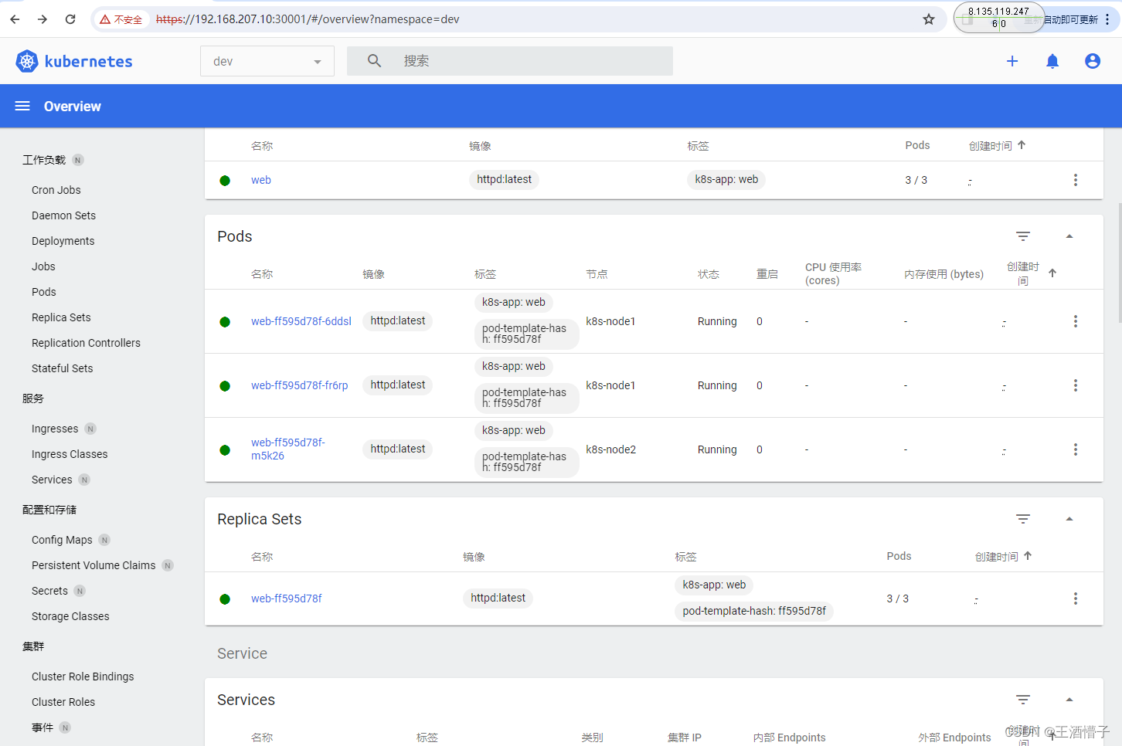Go back in browser history

15,19
